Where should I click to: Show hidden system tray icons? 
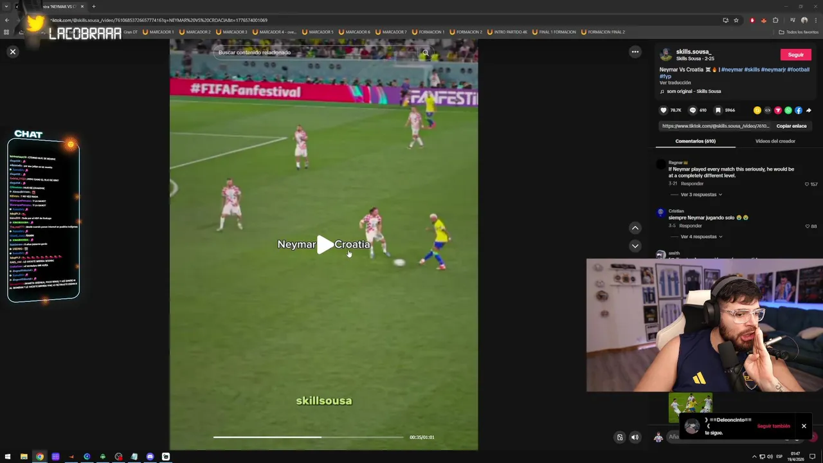tap(754, 457)
